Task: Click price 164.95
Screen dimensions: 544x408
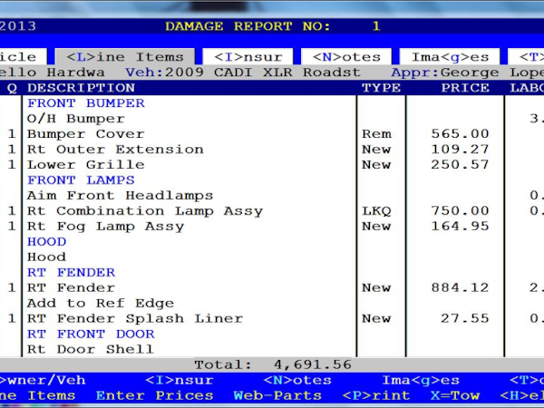Action: (460, 226)
